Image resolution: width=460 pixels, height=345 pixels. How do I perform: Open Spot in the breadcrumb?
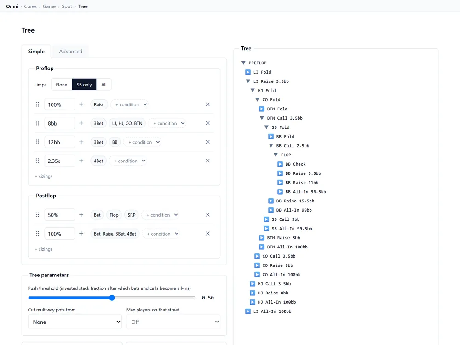point(67,6)
